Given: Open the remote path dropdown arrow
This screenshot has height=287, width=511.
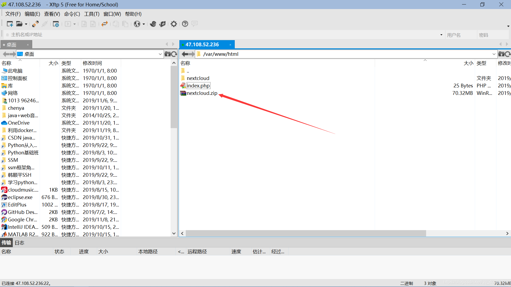Looking at the screenshot, I should [x=494, y=54].
